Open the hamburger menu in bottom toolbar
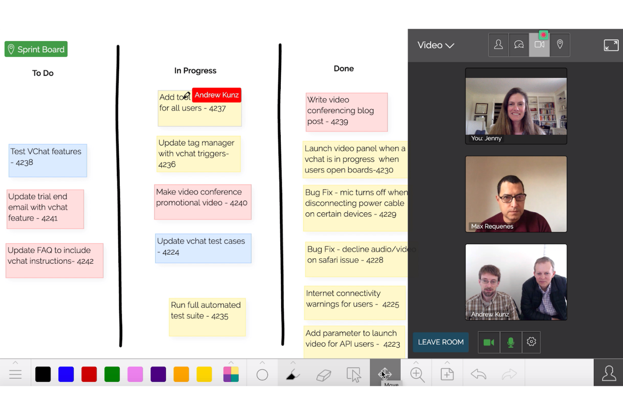 (15, 374)
